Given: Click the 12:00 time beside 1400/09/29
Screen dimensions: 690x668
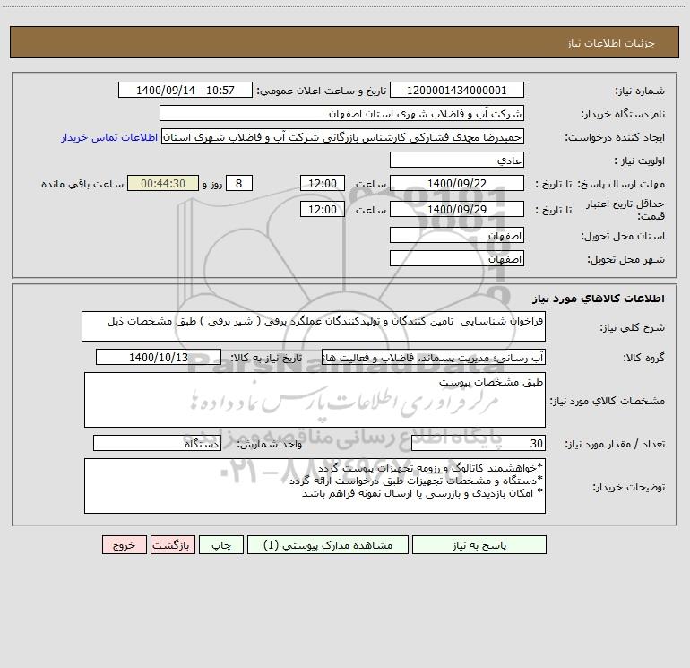Looking at the screenshot, I should point(322,209).
